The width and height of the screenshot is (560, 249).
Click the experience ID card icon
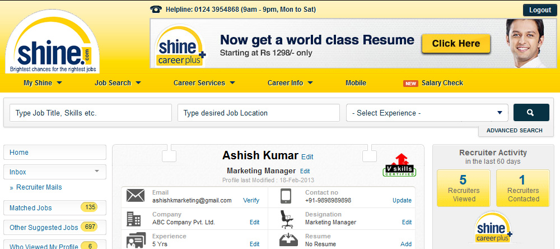tap(136, 240)
